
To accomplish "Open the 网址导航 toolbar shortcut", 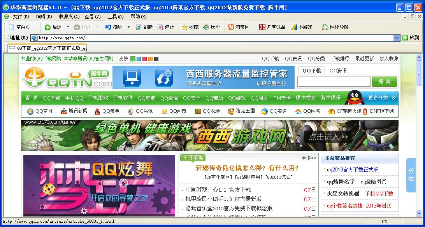I will click(x=335, y=27).
